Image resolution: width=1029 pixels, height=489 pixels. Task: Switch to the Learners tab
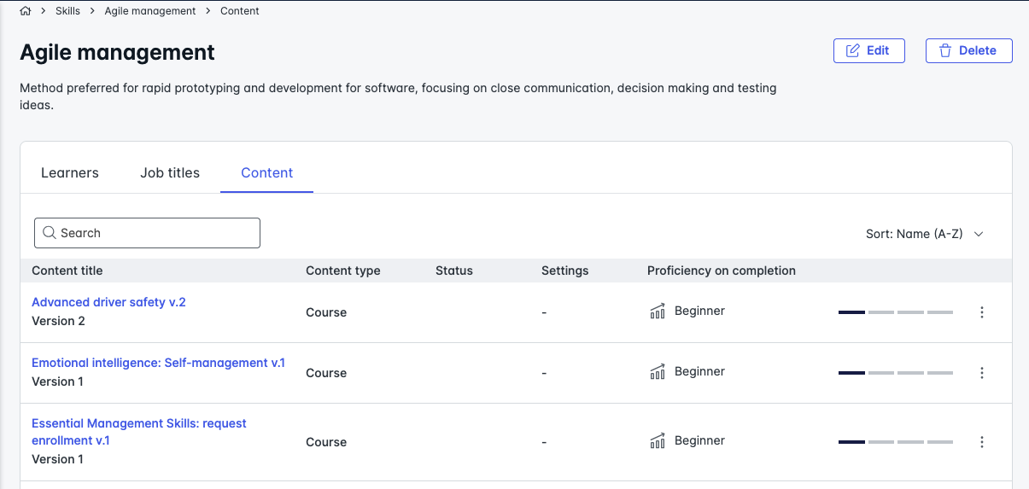pyautogui.click(x=70, y=172)
